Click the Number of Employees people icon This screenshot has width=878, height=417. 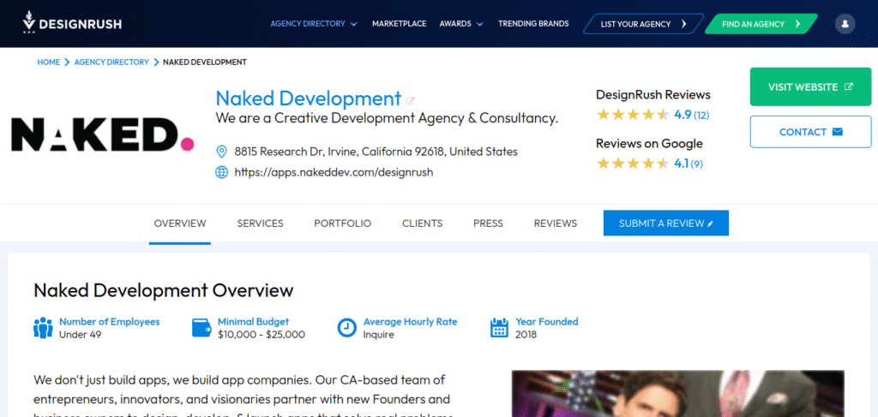tap(43, 328)
